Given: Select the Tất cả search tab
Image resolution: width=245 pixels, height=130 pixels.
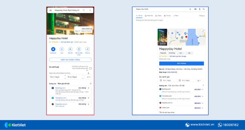Looking at the screenshot, I should pyautogui.click(x=139, y=15).
